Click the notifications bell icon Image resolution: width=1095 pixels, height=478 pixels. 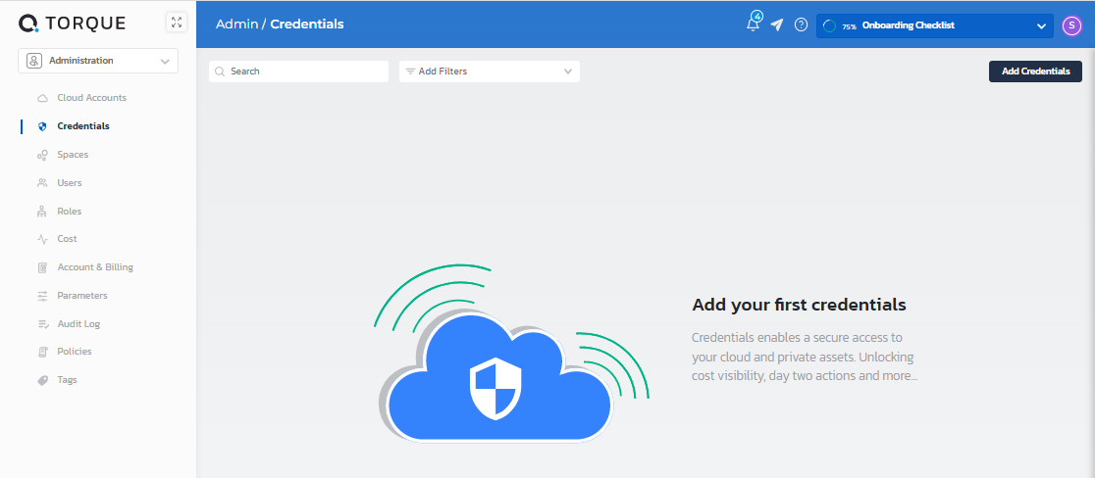(x=753, y=24)
